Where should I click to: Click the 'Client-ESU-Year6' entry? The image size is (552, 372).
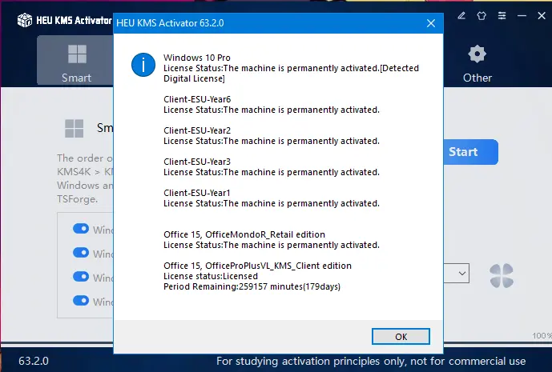[x=197, y=99]
